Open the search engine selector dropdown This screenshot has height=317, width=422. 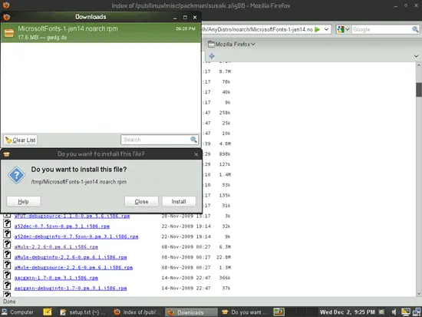tap(344, 29)
